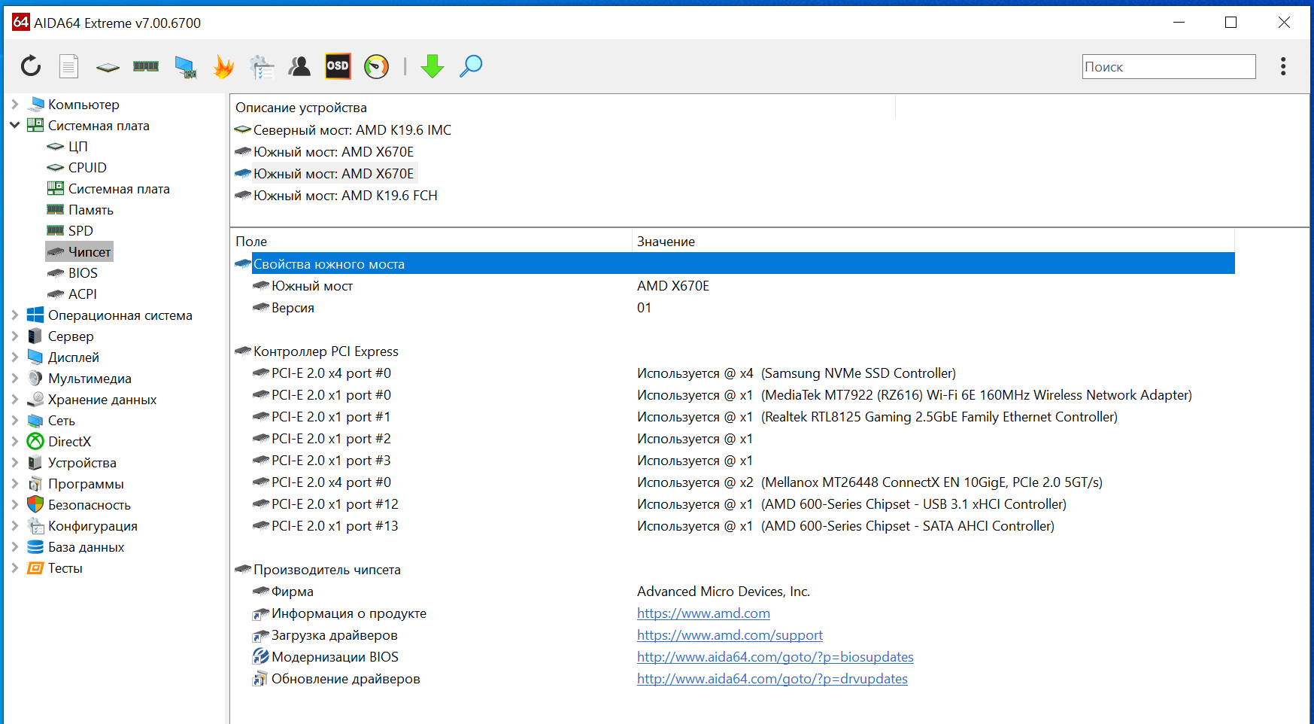Click the Windows logo icon beside Операционная система
This screenshot has height=724, width=1314.
pos(35,315)
